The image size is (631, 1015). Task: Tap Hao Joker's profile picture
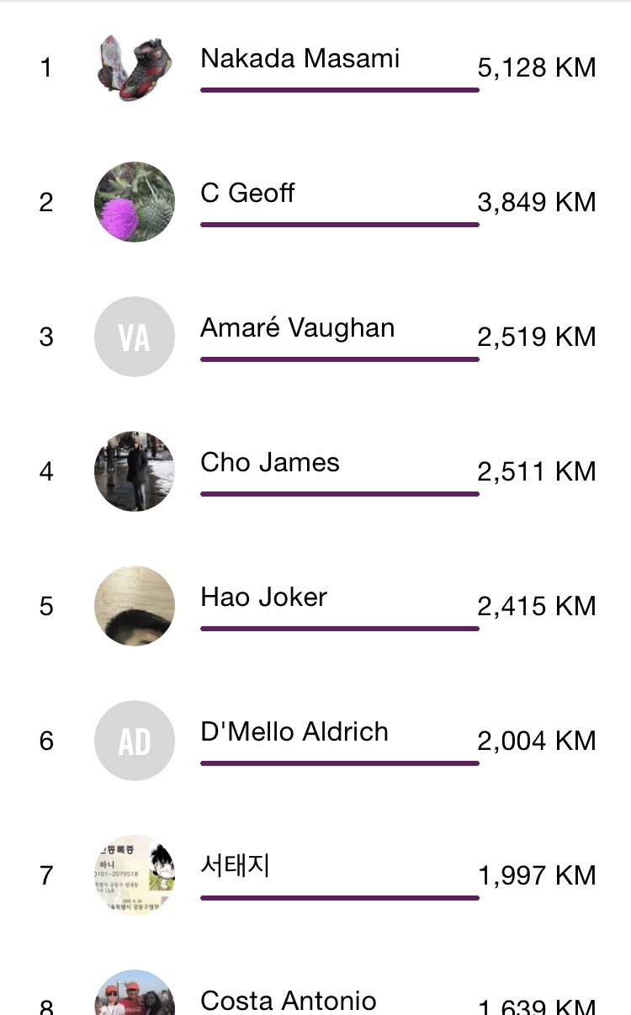click(135, 606)
